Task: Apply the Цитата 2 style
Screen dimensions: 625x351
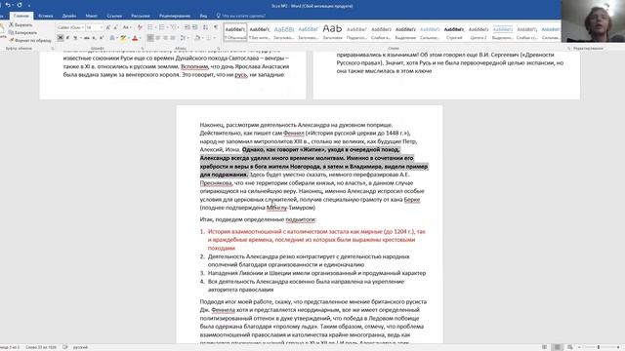Action: 479,32
